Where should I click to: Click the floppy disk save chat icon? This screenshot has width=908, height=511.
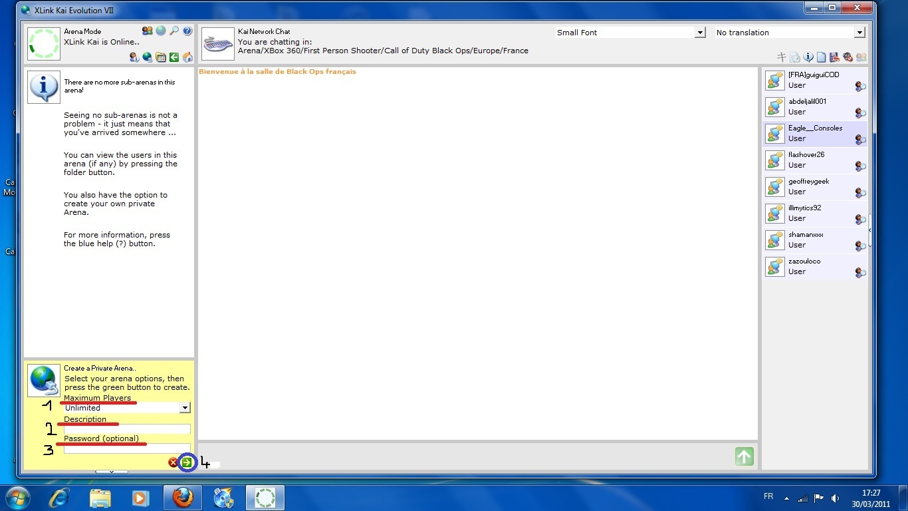[835, 57]
